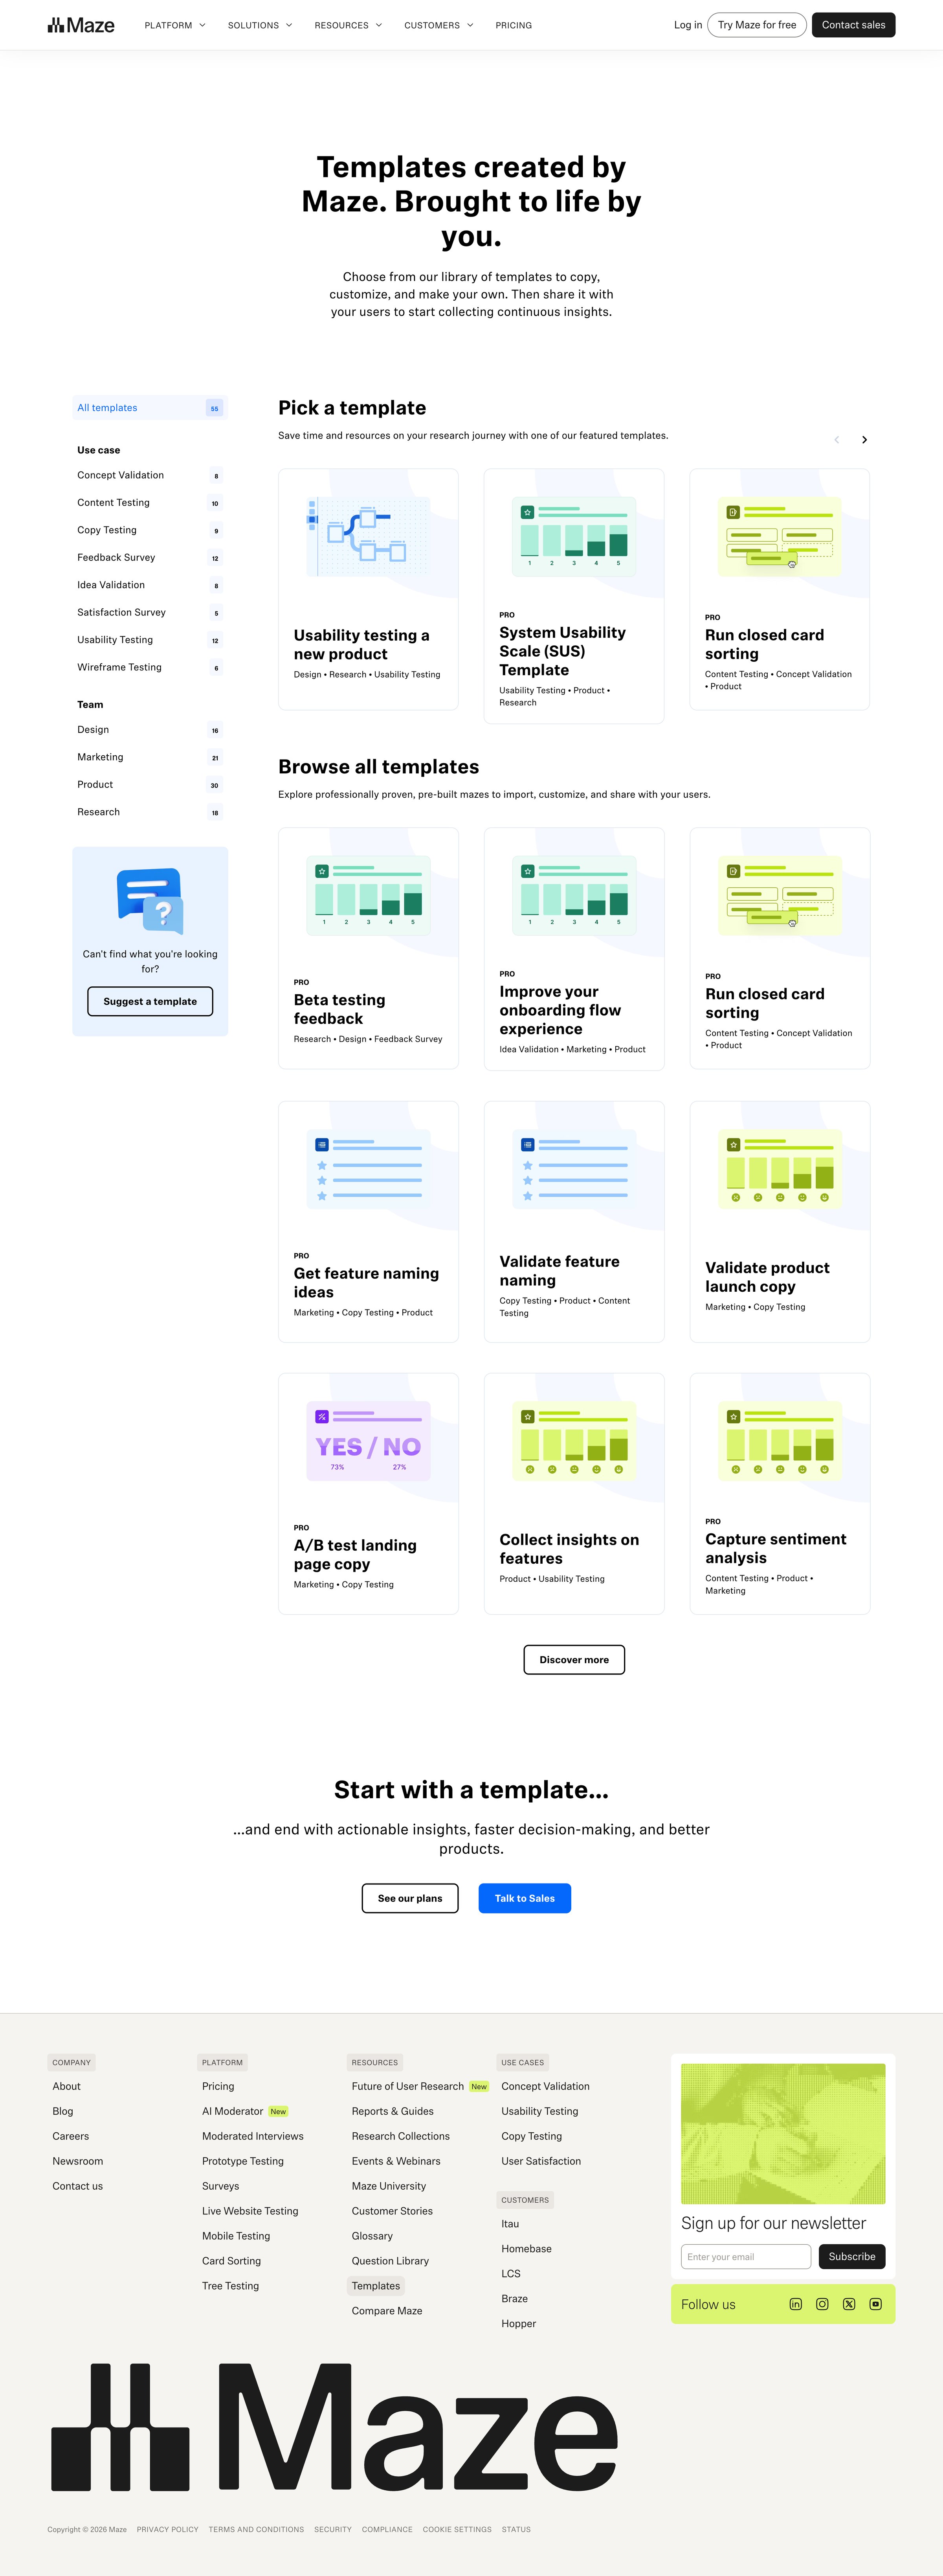Go to previous featured templates arrow

tap(837, 440)
